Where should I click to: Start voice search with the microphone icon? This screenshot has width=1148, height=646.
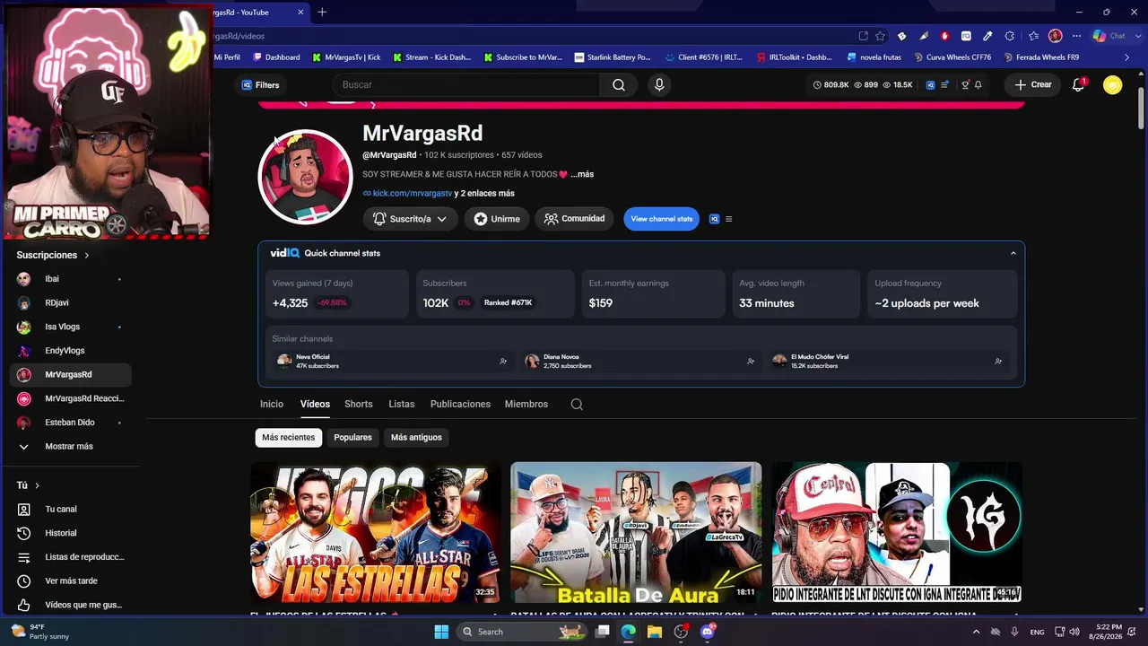click(x=659, y=84)
